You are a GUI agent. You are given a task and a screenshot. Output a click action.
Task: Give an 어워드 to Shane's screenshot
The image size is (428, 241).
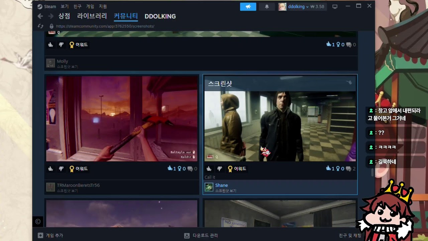(x=237, y=169)
